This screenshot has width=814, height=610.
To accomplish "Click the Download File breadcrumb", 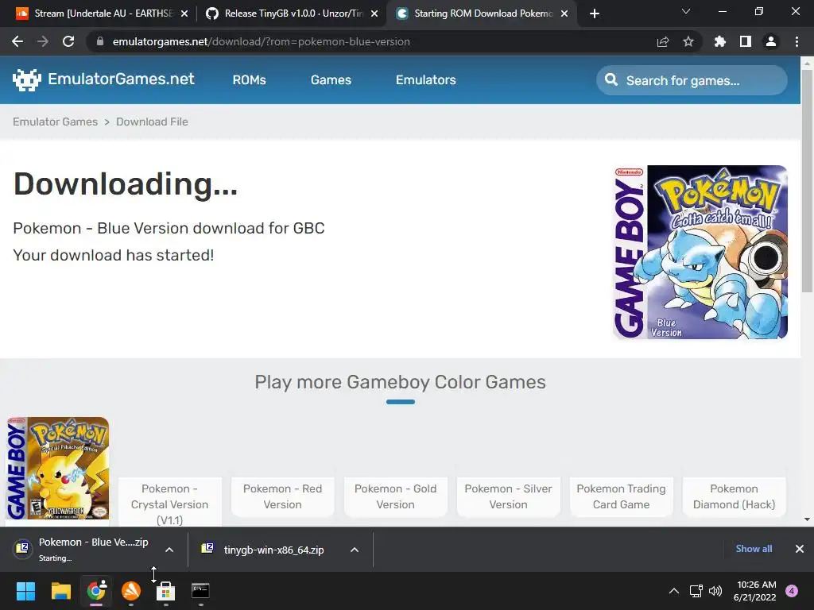I will 152,122.
